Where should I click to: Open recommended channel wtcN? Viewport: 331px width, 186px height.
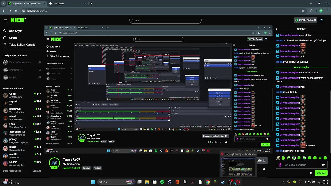[x=22, y=118]
